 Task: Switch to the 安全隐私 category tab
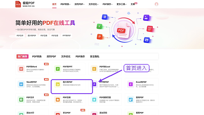pyautogui.click(x=95, y=56)
